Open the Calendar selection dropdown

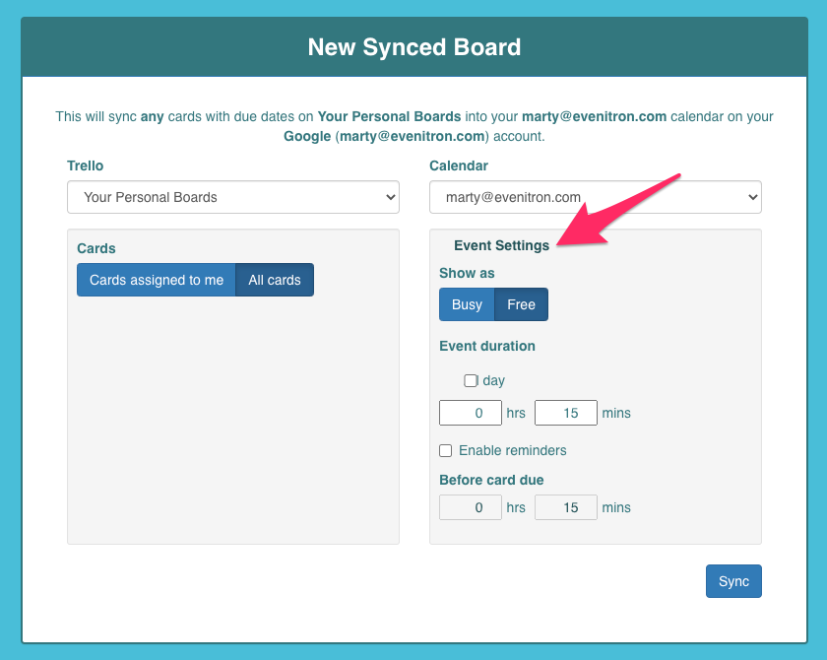(x=596, y=197)
